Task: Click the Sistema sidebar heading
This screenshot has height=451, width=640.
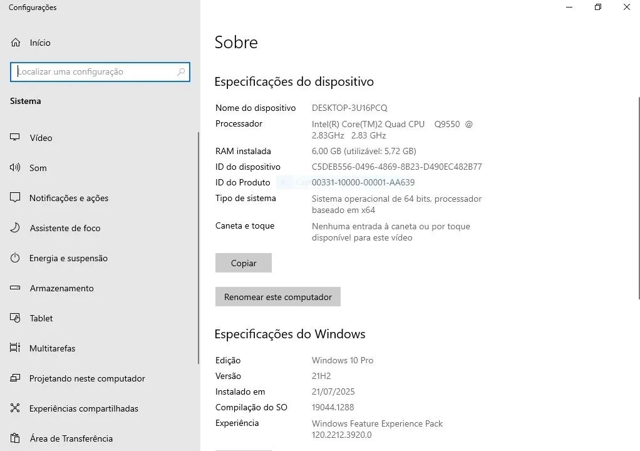Action: [25, 101]
